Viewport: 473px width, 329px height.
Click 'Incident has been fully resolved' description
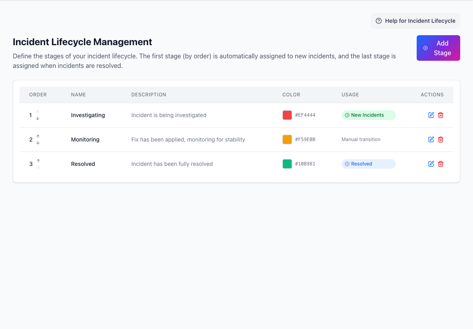(x=172, y=164)
